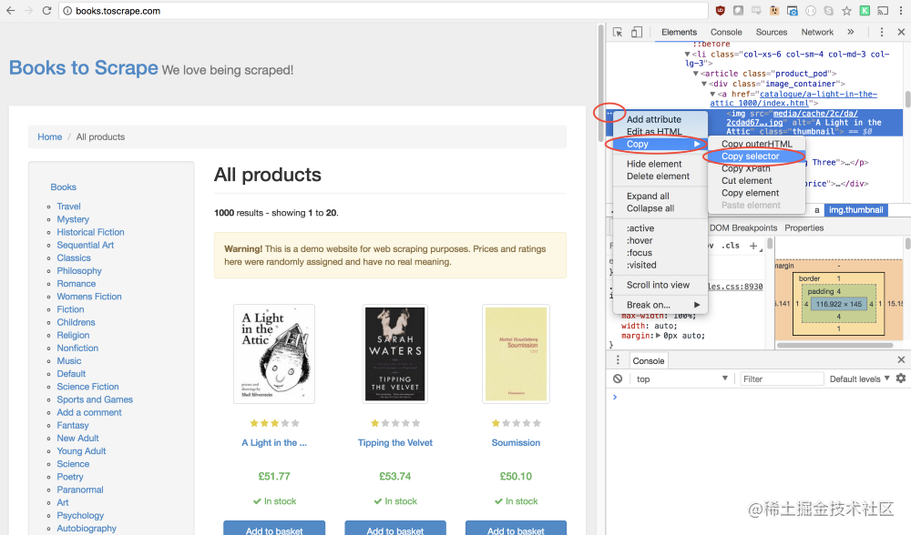911x535 pixels.
Task: Select Copy XPath
Action: 756,168
